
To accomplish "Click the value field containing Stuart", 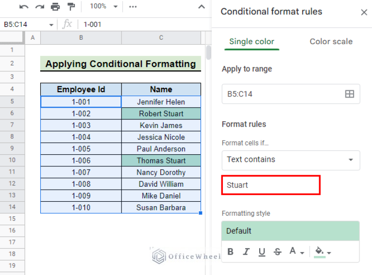I will click(271, 185).
